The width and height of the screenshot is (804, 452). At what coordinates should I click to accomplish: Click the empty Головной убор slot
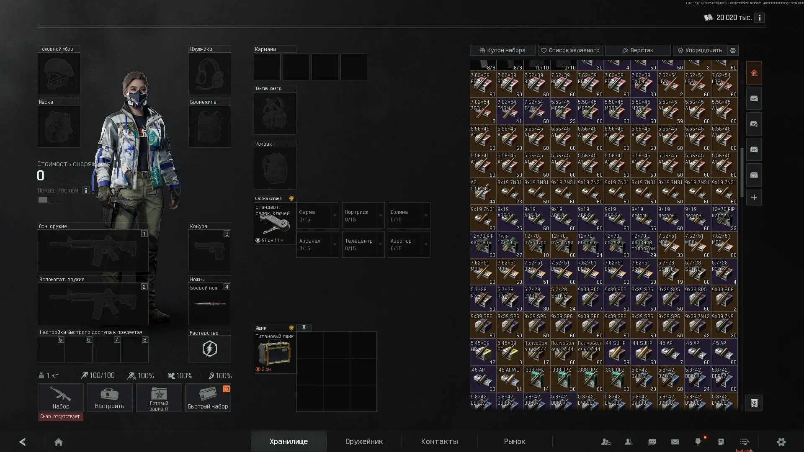coord(59,74)
